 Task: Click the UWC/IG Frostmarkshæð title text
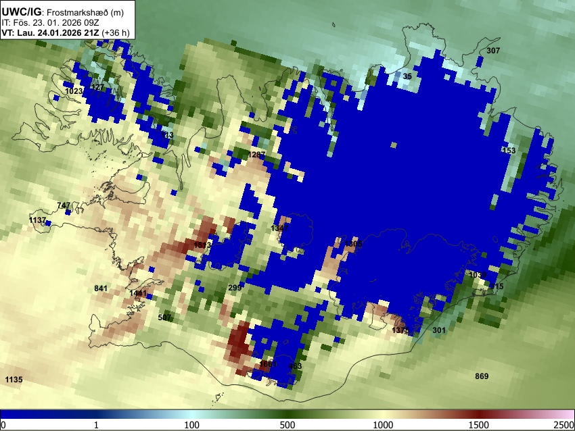pyautogui.click(x=63, y=12)
